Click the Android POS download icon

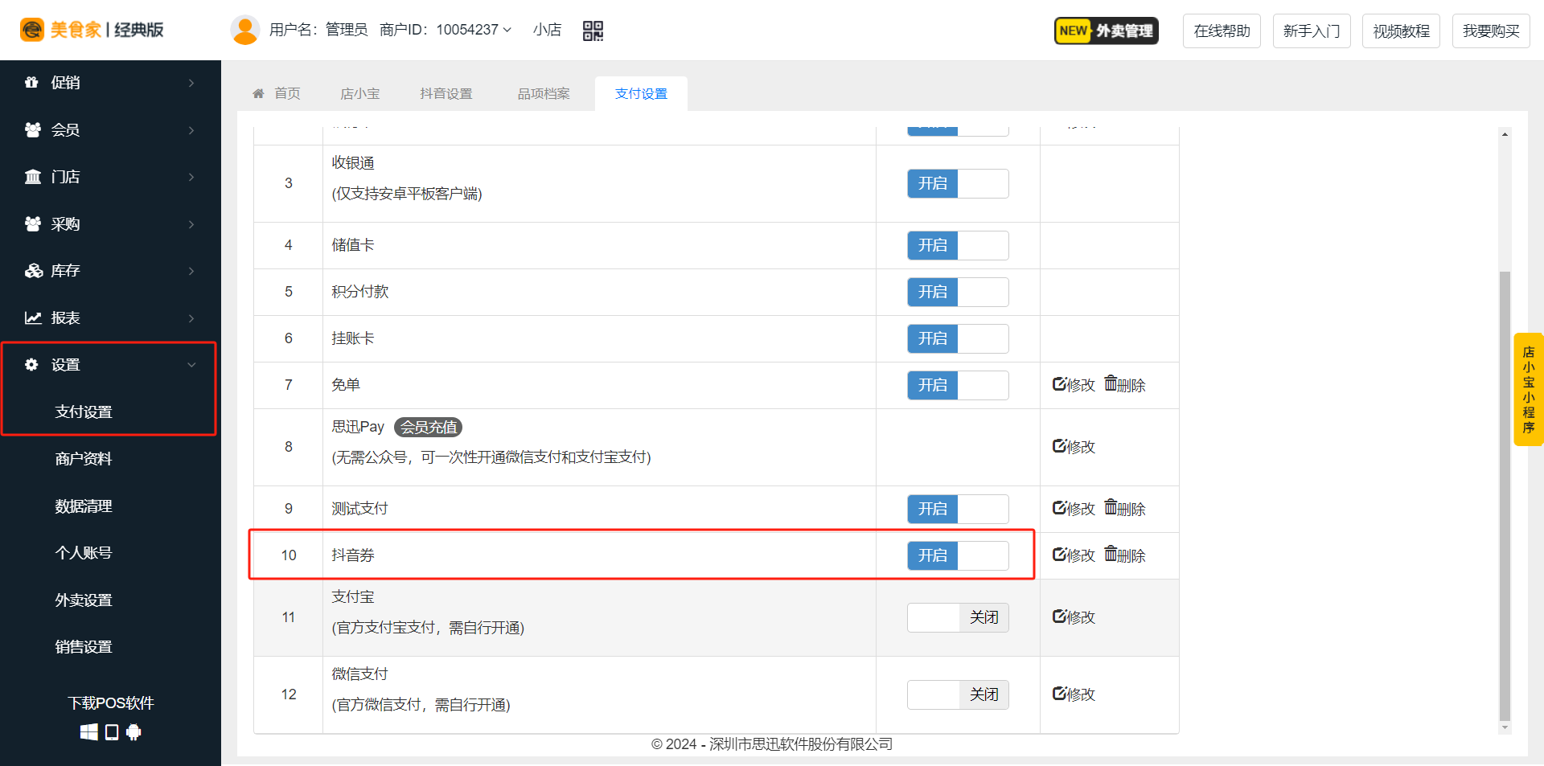133,732
